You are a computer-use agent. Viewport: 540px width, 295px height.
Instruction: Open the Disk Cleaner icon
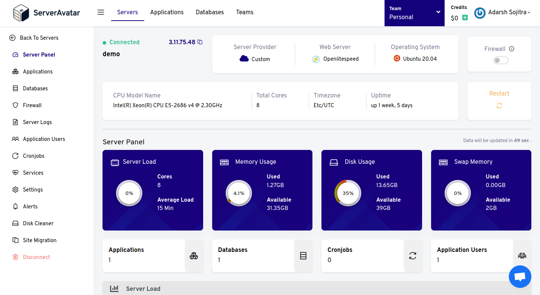point(15,223)
